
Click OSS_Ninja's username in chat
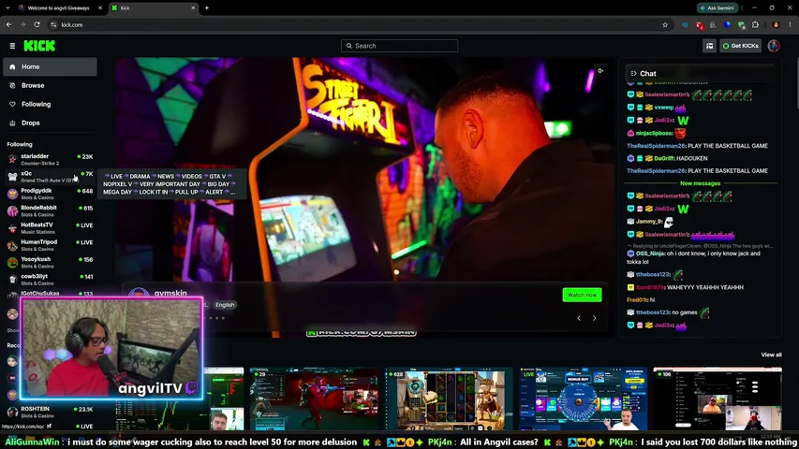650,253
